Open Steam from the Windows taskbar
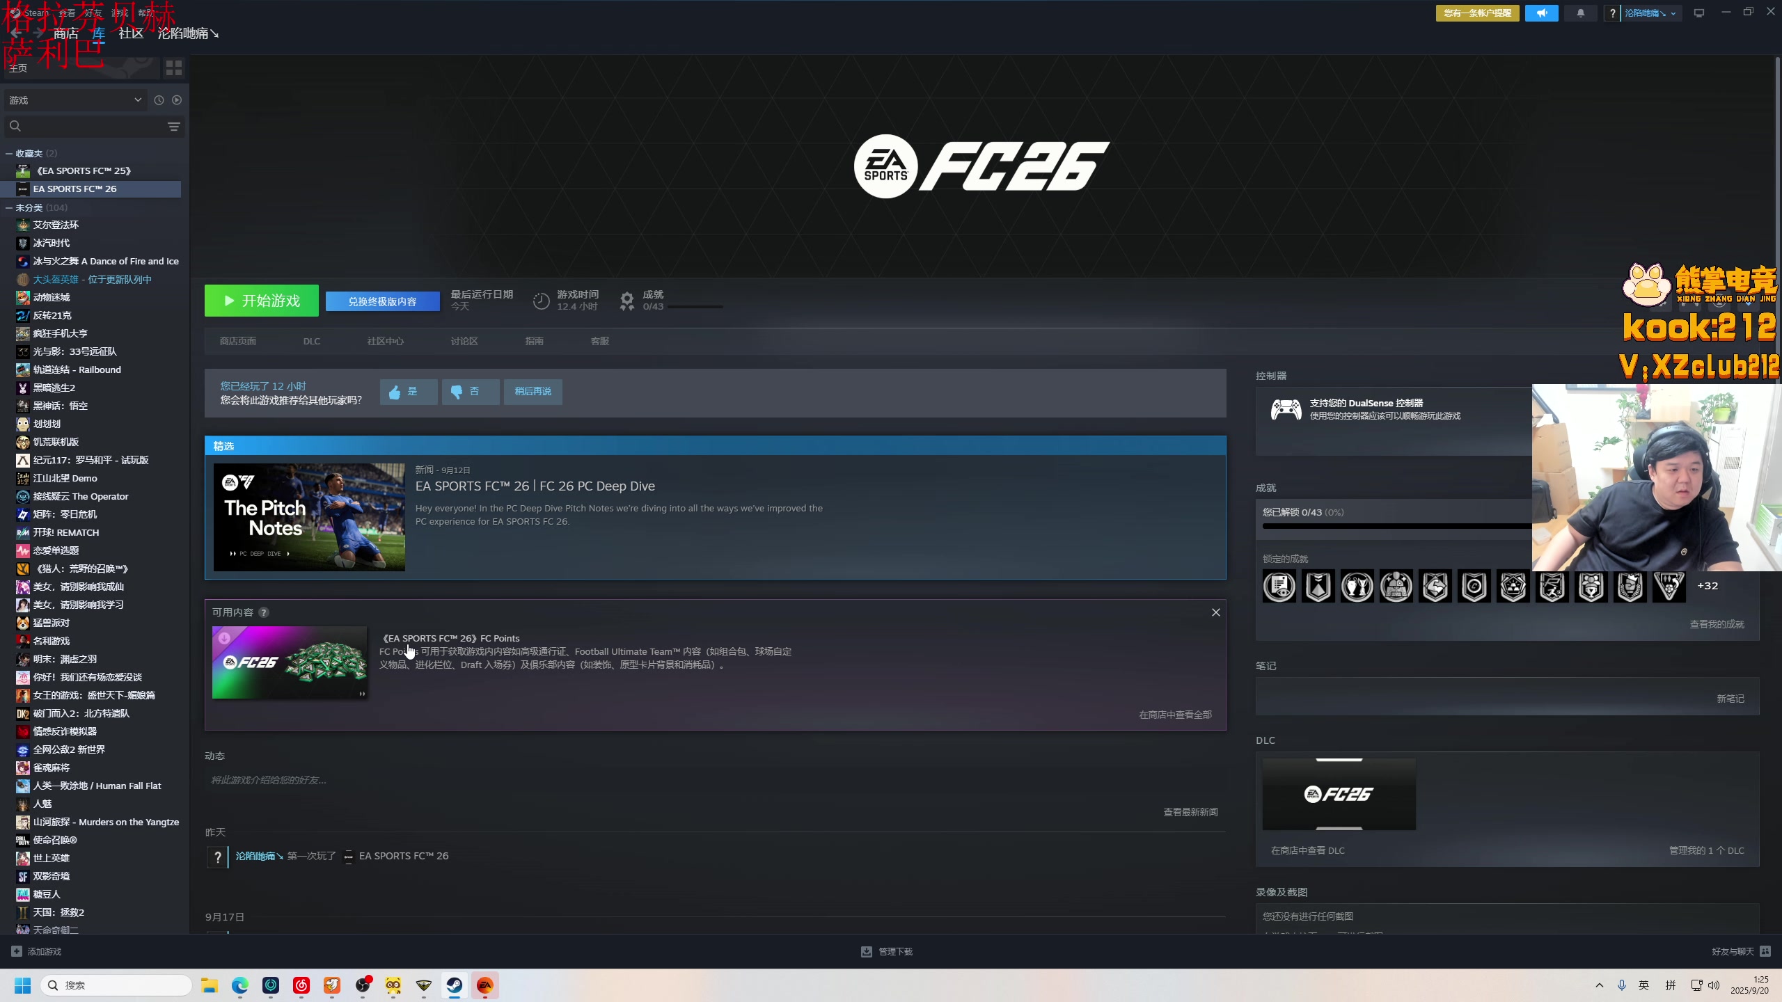This screenshot has width=1782, height=1002. (455, 985)
